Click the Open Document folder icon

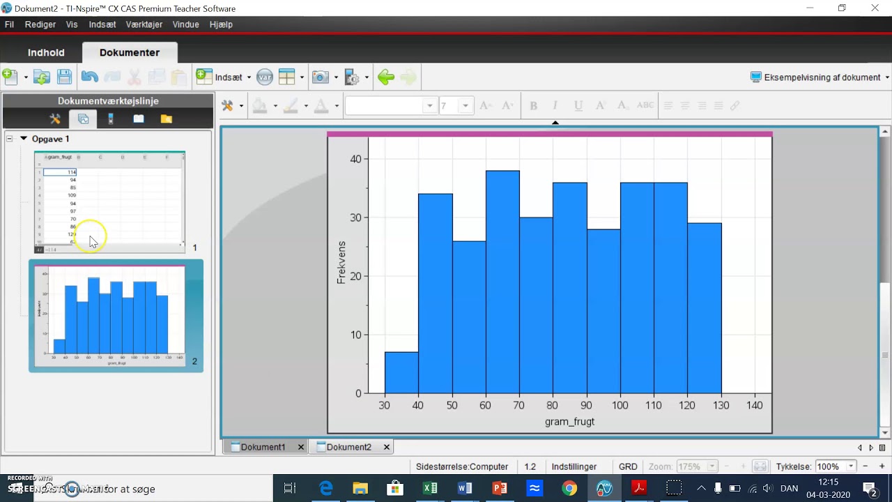[x=42, y=77]
